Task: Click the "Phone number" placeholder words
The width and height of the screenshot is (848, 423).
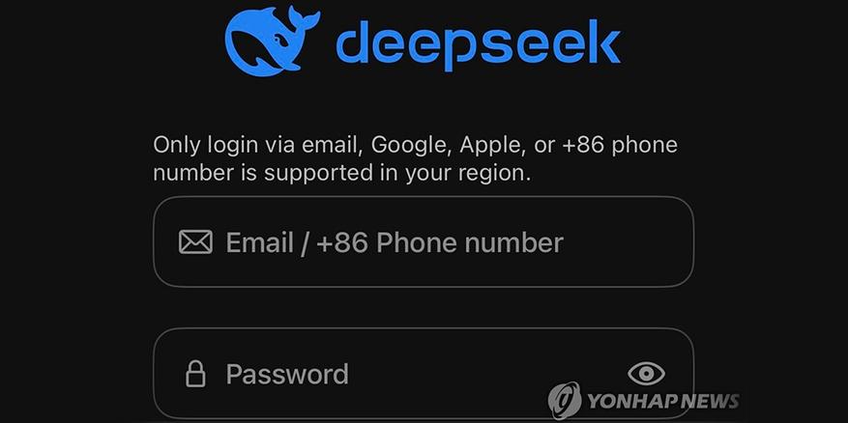Action: tap(469, 242)
